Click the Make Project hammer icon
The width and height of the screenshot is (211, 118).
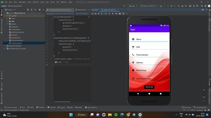click(124, 6)
